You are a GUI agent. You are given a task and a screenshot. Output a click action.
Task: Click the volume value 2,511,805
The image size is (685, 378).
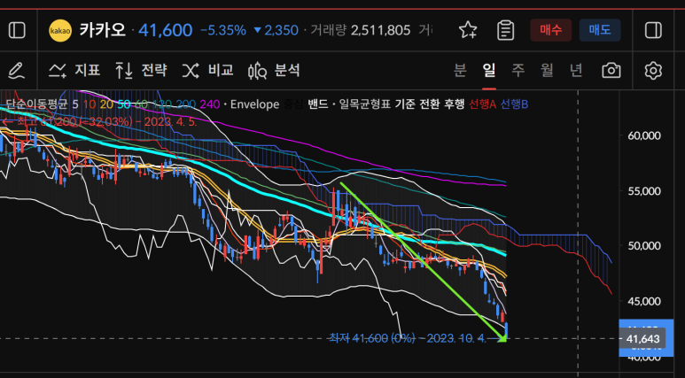(x=380, y=30)
